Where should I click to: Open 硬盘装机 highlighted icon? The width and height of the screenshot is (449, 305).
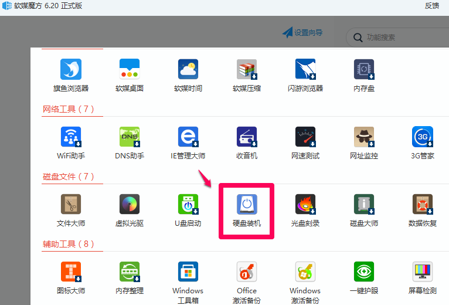coord(247,205)
